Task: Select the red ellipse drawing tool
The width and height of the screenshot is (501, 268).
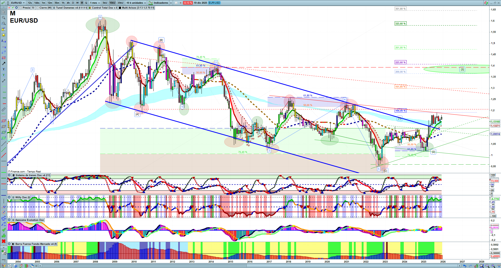Action: tap(3, 121)
